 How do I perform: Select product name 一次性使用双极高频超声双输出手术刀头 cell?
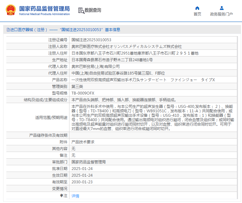coord(153,80)
